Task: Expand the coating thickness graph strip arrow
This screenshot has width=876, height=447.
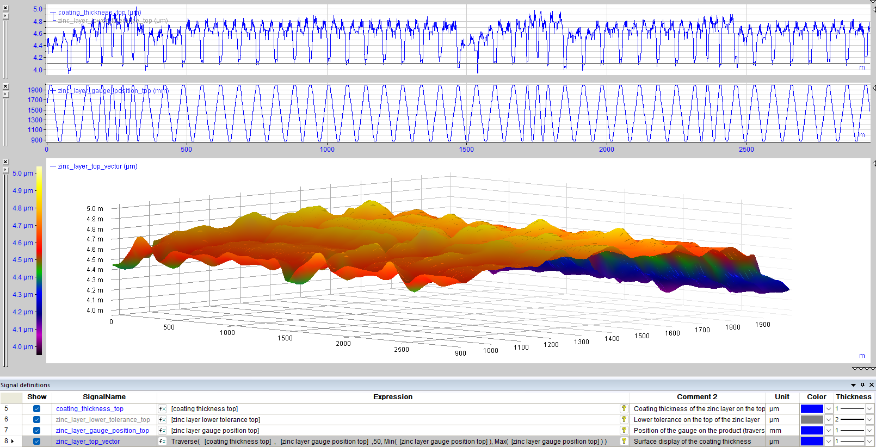Action: [5, 16]
